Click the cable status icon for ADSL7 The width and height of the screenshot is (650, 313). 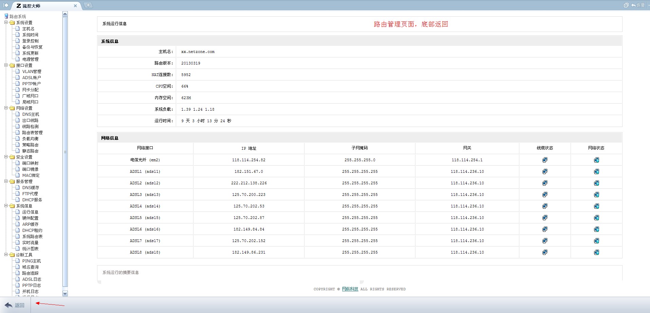pos(545,241)
